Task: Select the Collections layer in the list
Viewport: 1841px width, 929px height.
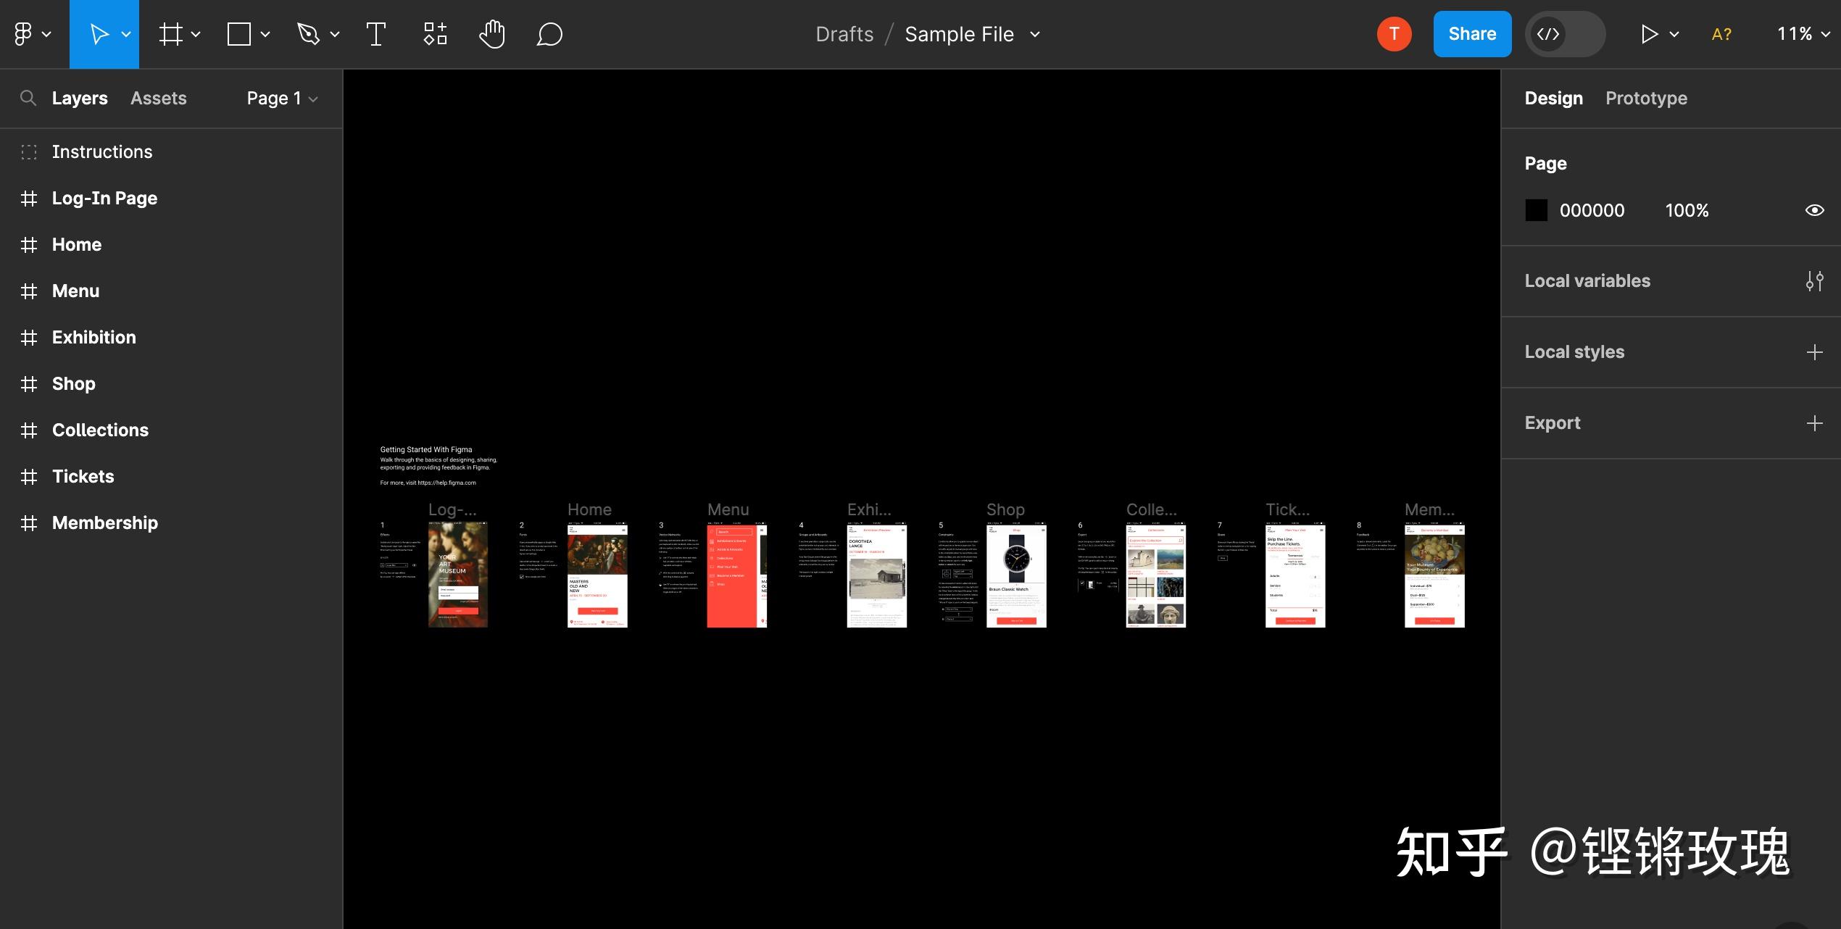Action: (100, 430)
